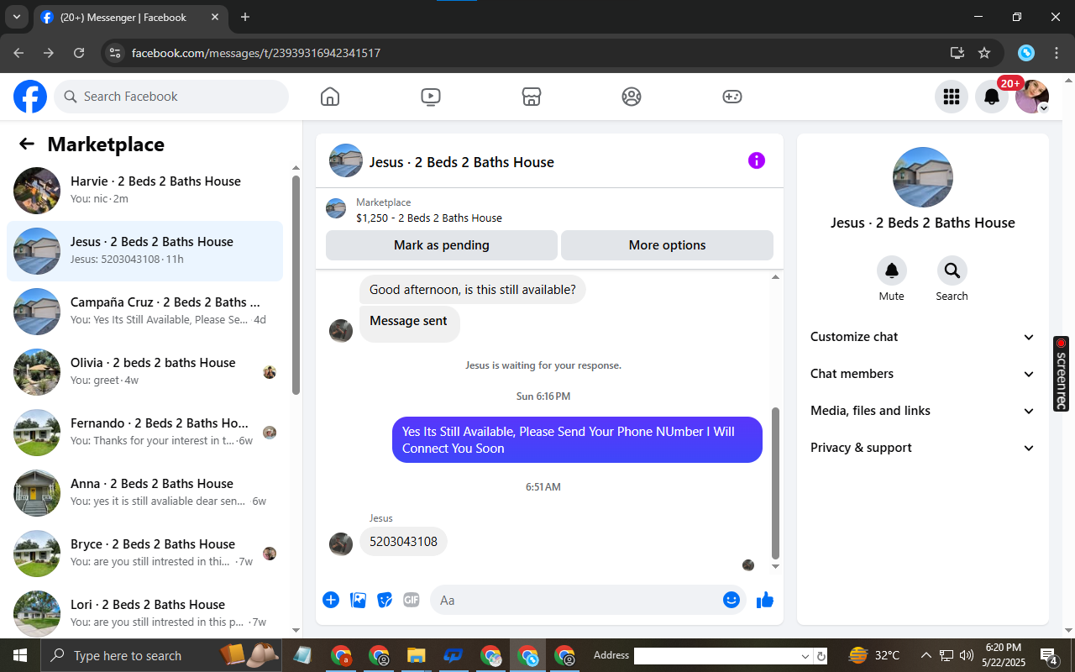1075x672 pixels.
Task: Show hidden system tray icons chevron
Action: pyautogui.click(x=926, y=656)
